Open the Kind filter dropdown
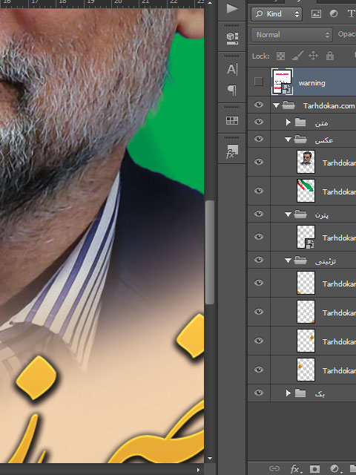Image resolution: width=356 pixels, height=475 pixels. click(x=277, y=14)
